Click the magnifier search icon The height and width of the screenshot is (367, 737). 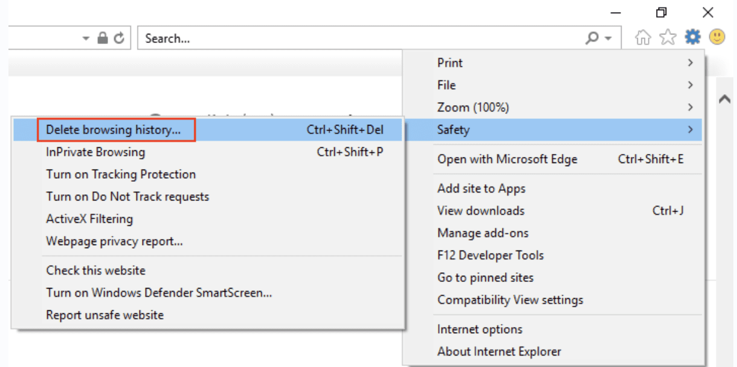[x=592, y=38]
